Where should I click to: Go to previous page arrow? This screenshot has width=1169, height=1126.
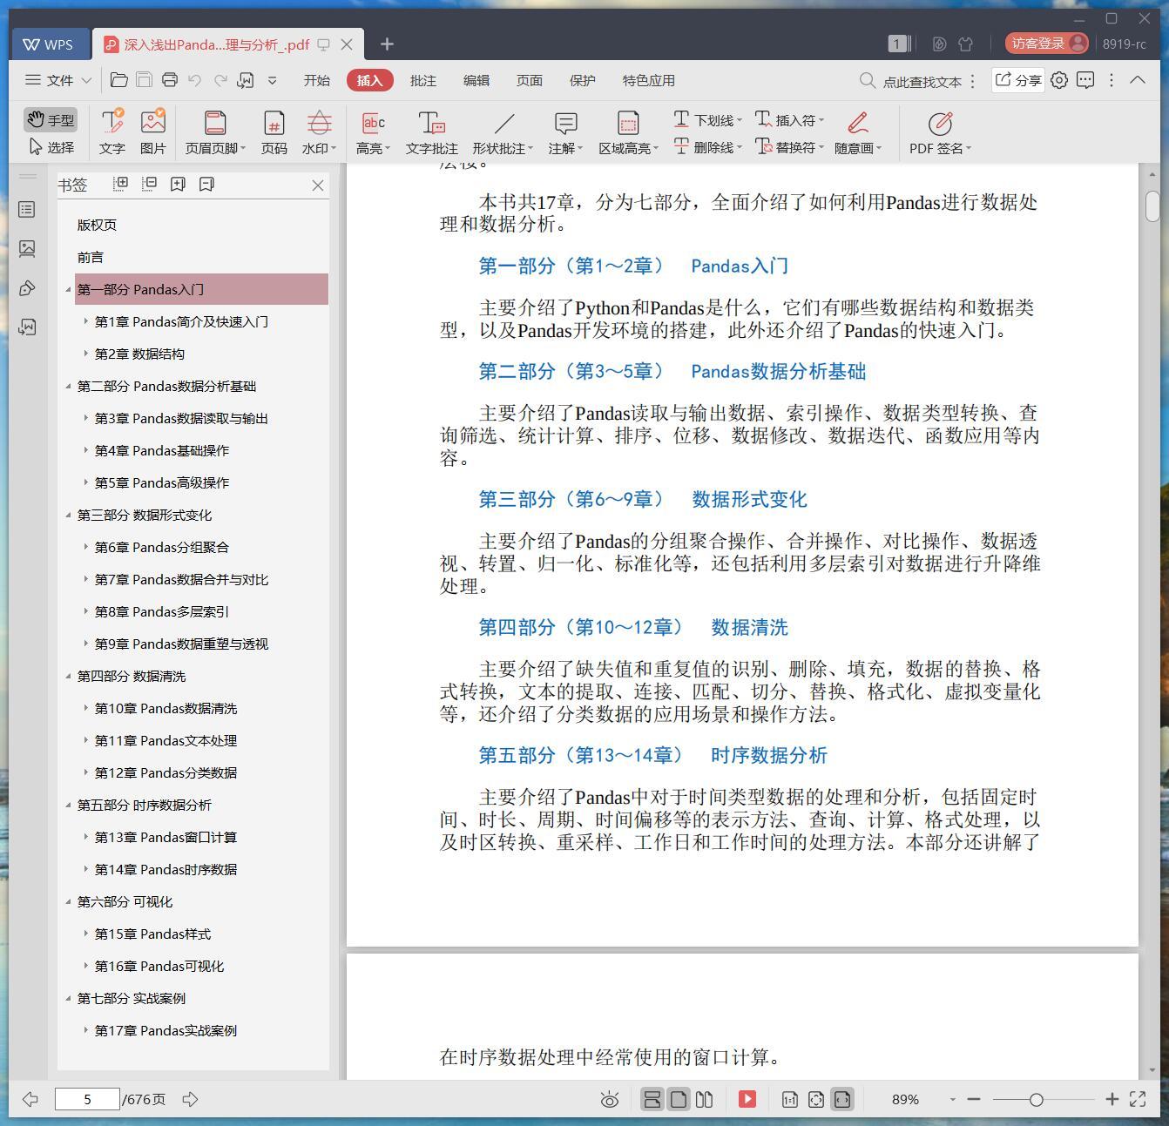point(30,1099)
